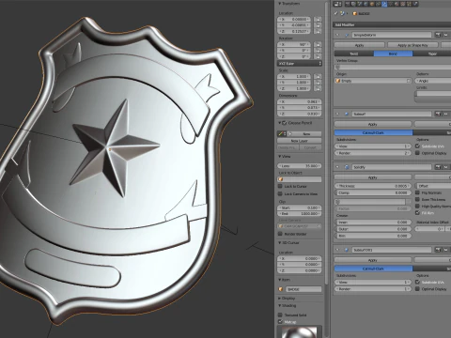
Task: Toggle the pin icon beside BADGE breadcrumb
Action: click(335, 13)
